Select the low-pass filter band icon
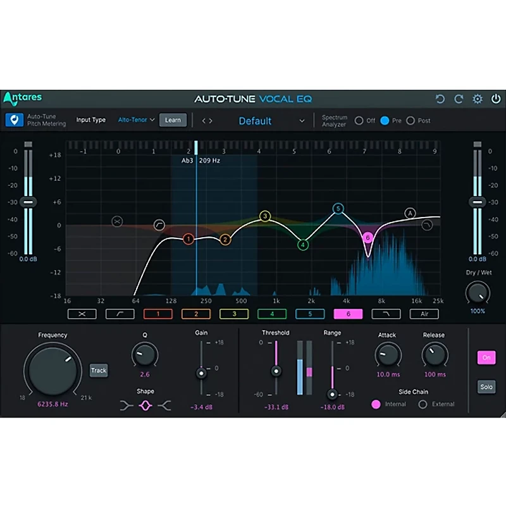Screen dimensions: 506x506 coord(386,314)
